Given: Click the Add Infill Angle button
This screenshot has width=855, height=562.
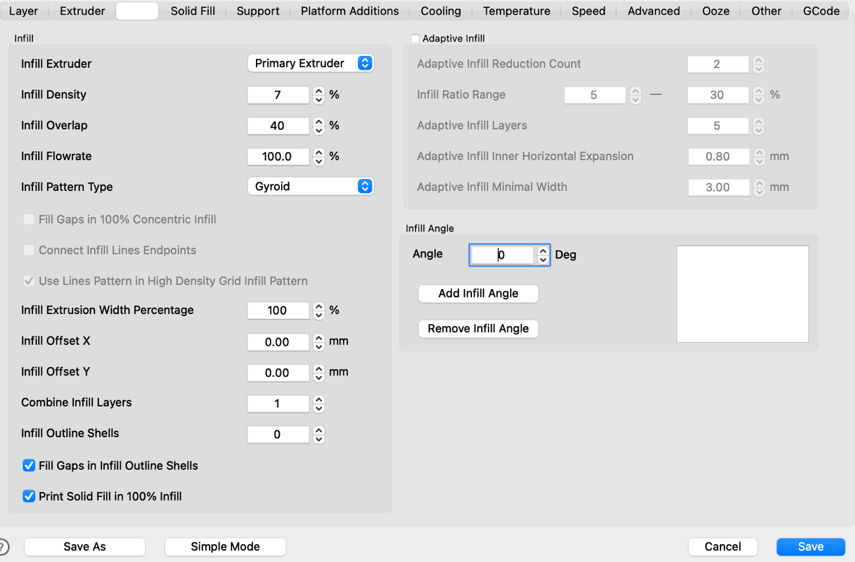Looking at the screenshot, I should [x=478, y=294].
